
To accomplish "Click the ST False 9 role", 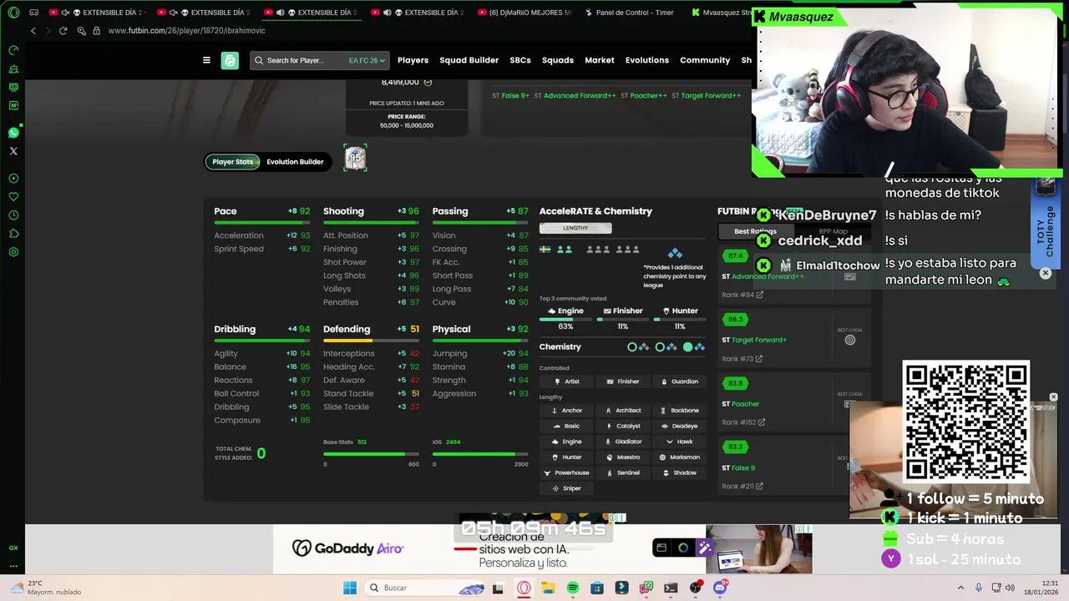I will [x=738, y=468].
